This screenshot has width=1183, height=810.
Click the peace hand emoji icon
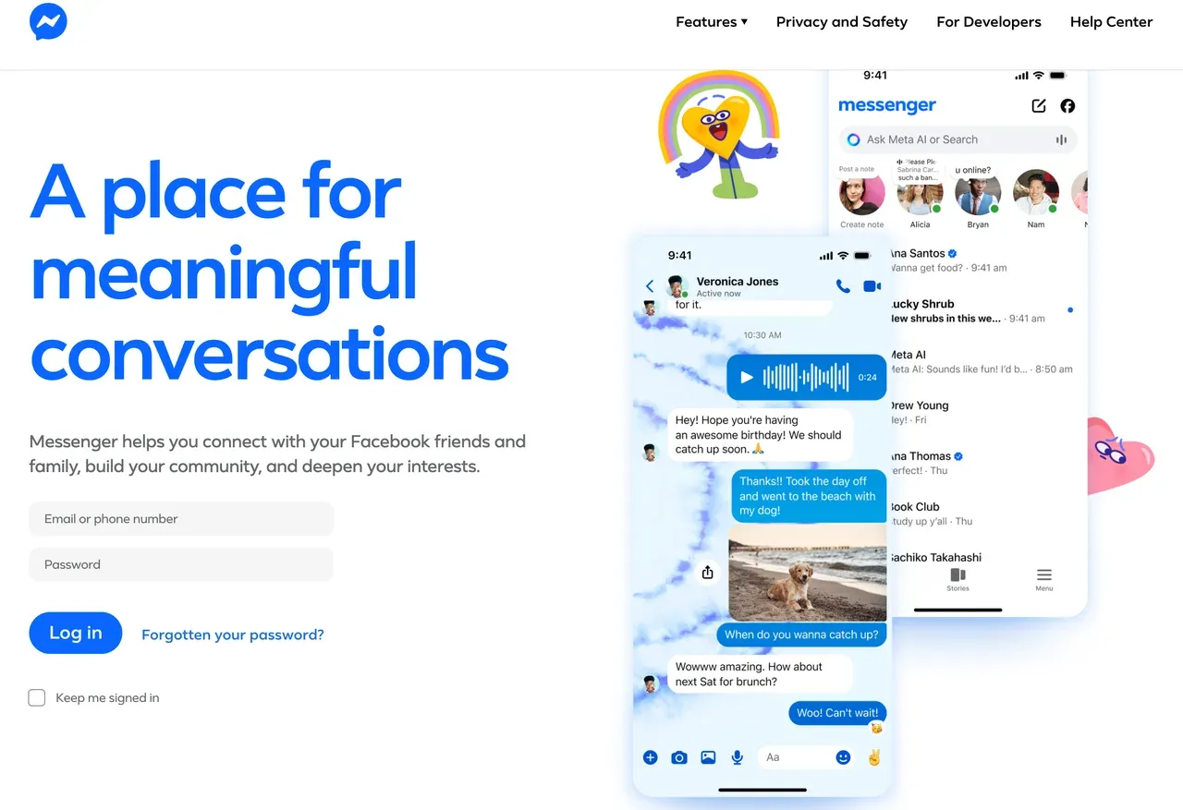click(873, 757)
